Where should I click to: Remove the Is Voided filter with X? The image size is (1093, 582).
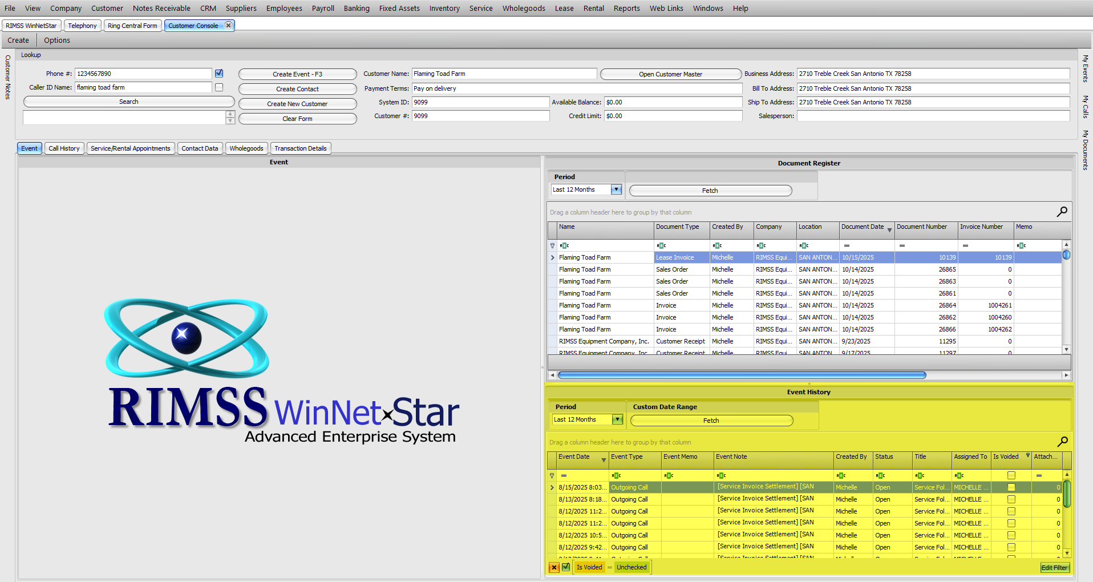[554, 567]
